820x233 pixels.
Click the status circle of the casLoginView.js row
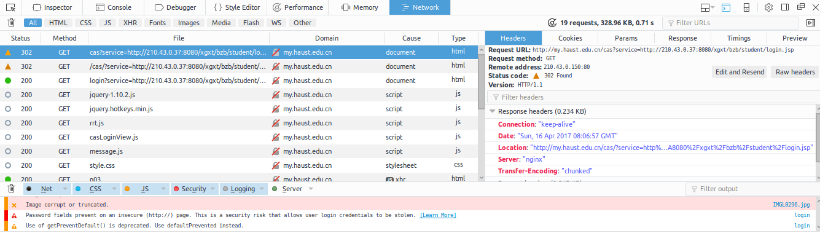[x=8, y=138]
